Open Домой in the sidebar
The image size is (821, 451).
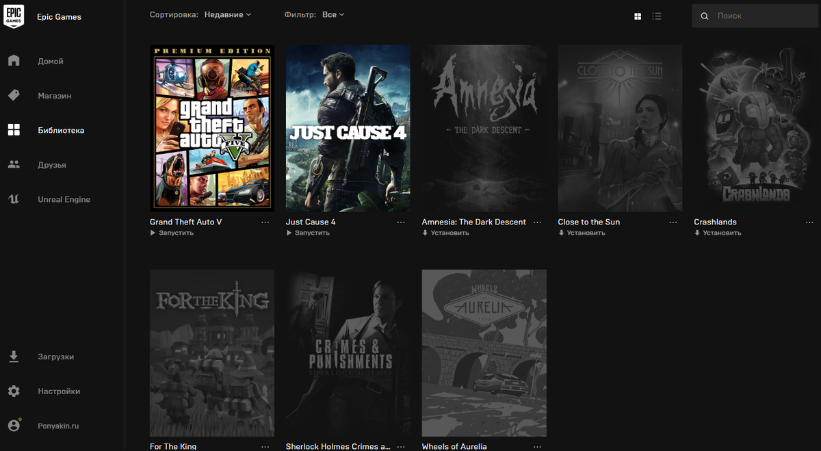coord(51,61)
